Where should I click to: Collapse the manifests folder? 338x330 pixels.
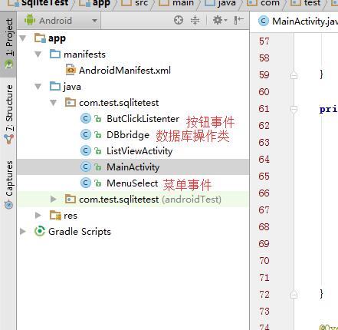[38, 54]
